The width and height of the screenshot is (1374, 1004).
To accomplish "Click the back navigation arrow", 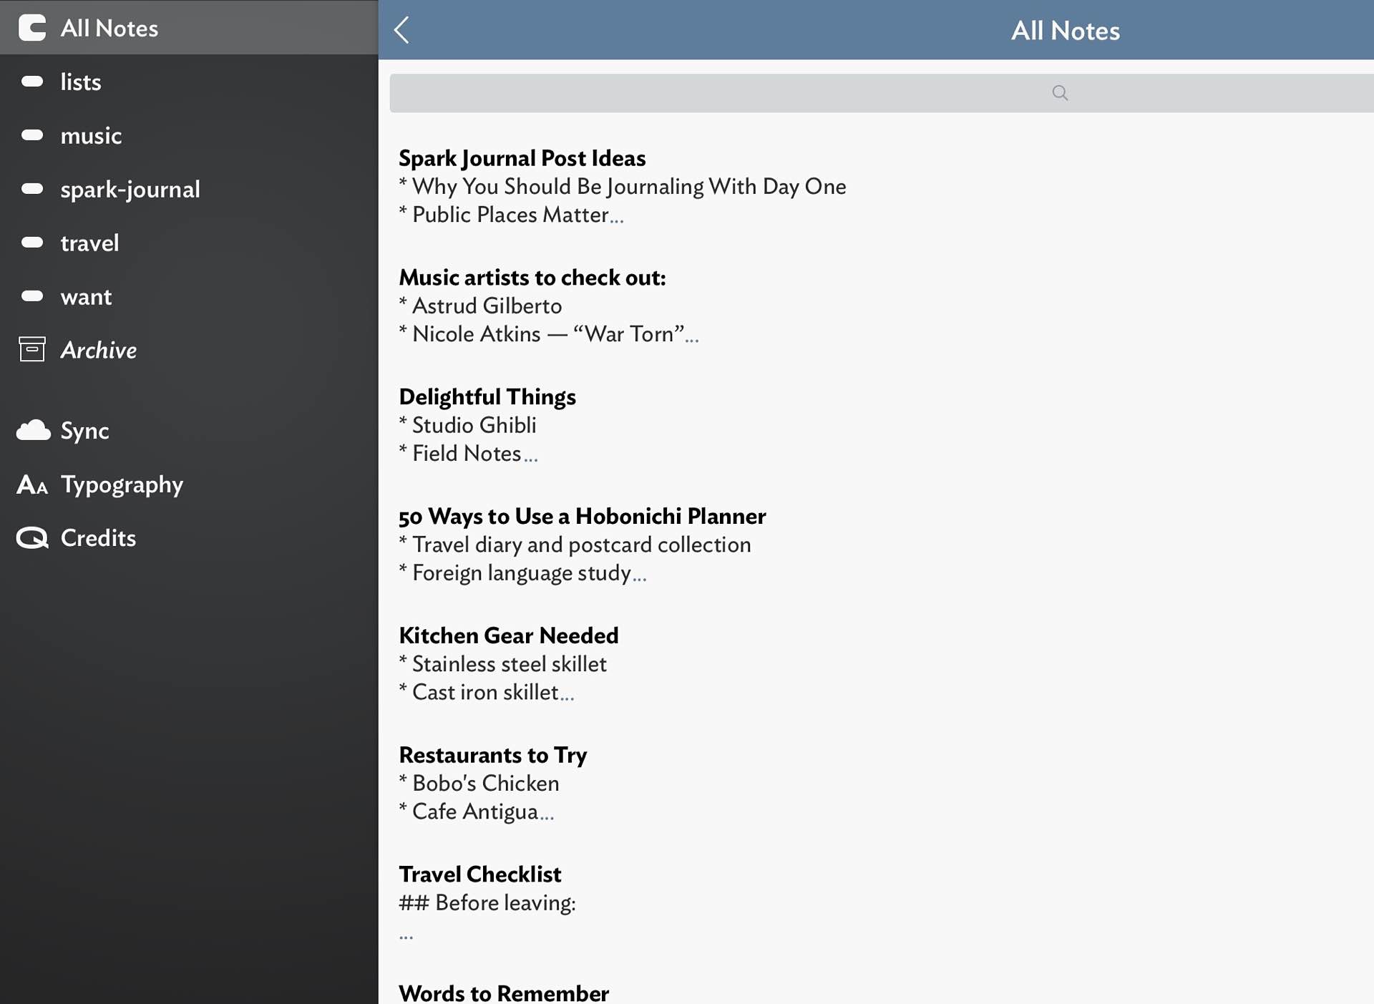I will (403, 30).
